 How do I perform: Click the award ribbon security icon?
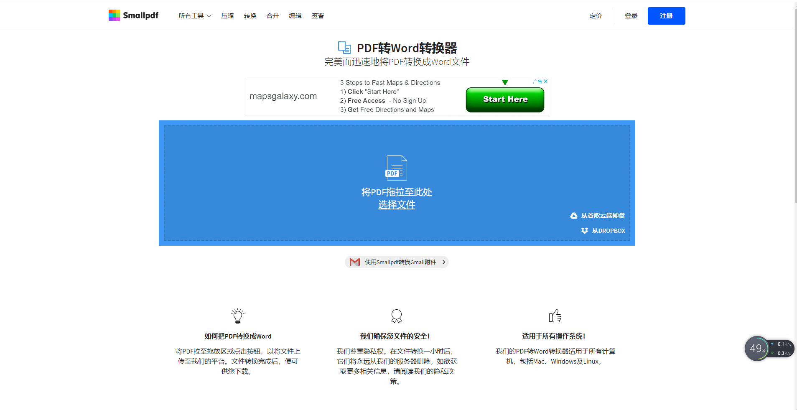[396, 316]
